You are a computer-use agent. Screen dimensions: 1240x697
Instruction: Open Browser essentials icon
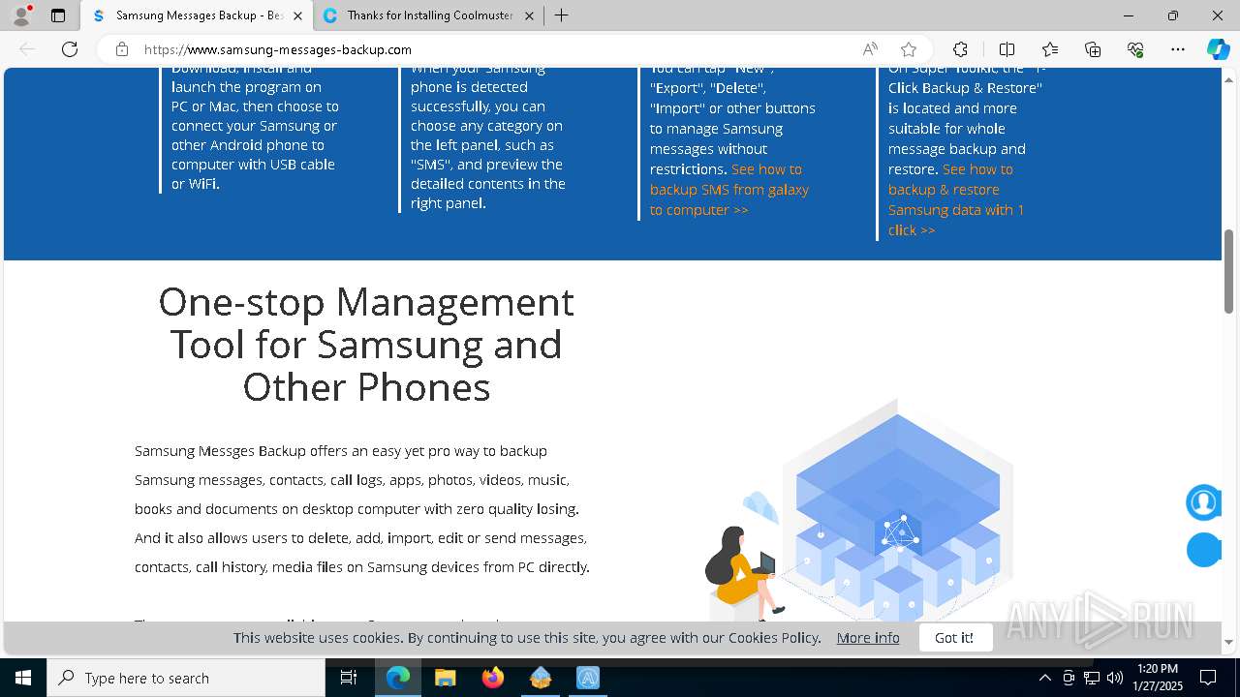pyautogui.click(x=1135, y=49)
